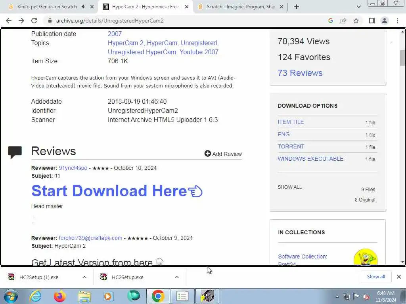
Task: Open the 2007 publication date link
Action: click(115, 34)
